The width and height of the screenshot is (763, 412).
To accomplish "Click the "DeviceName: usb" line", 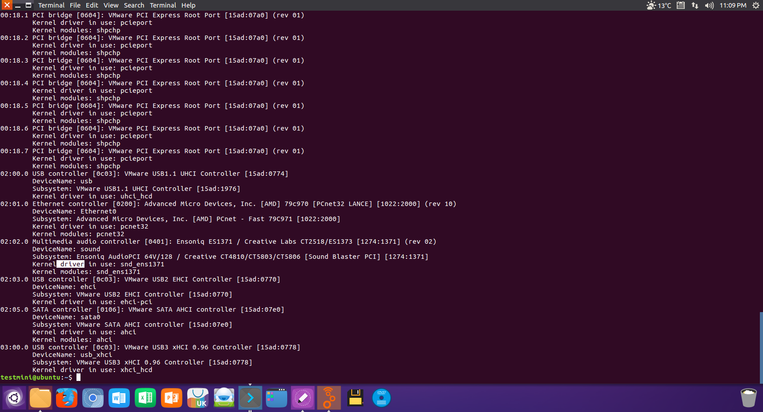I will pos(62,181).
